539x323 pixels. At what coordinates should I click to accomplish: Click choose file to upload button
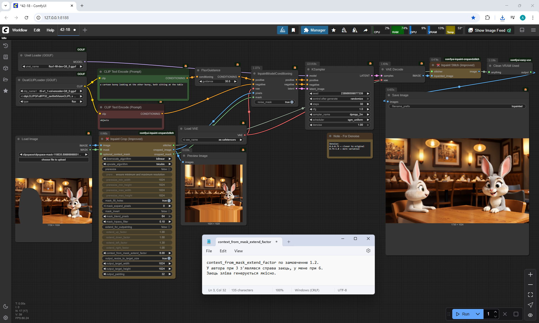point(54,160)
